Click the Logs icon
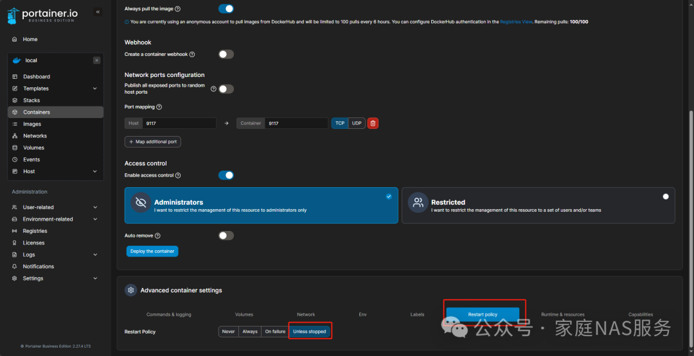Screen dimensions: 694x356 click(x=14, y=255)
